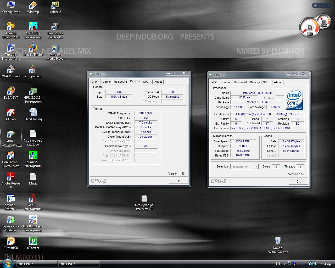Switch to CPU tab in Memory CPU-Z window
This screenshot has height=268, width=335.
coord(94,82)
